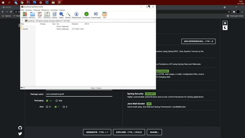
Task: Click the SHARE... button
Action: pos(154,132)
